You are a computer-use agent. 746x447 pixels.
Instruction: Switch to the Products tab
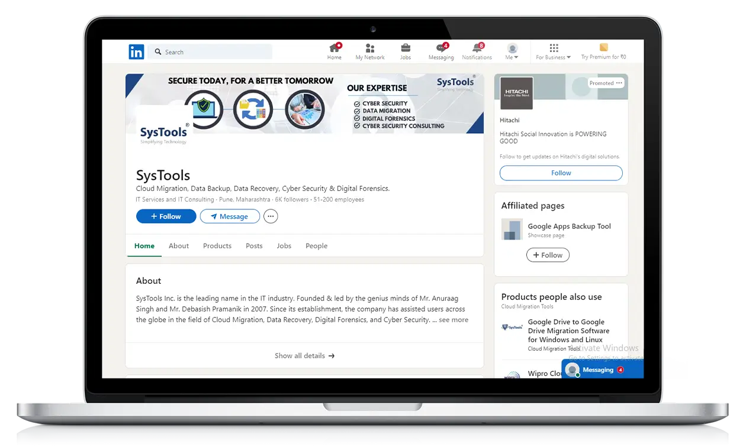[x=217, y=246]
